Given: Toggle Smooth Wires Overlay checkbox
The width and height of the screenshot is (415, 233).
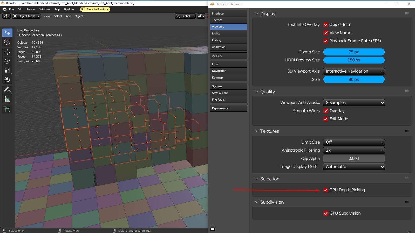Looking at the screenshot, I should point(326,111).
